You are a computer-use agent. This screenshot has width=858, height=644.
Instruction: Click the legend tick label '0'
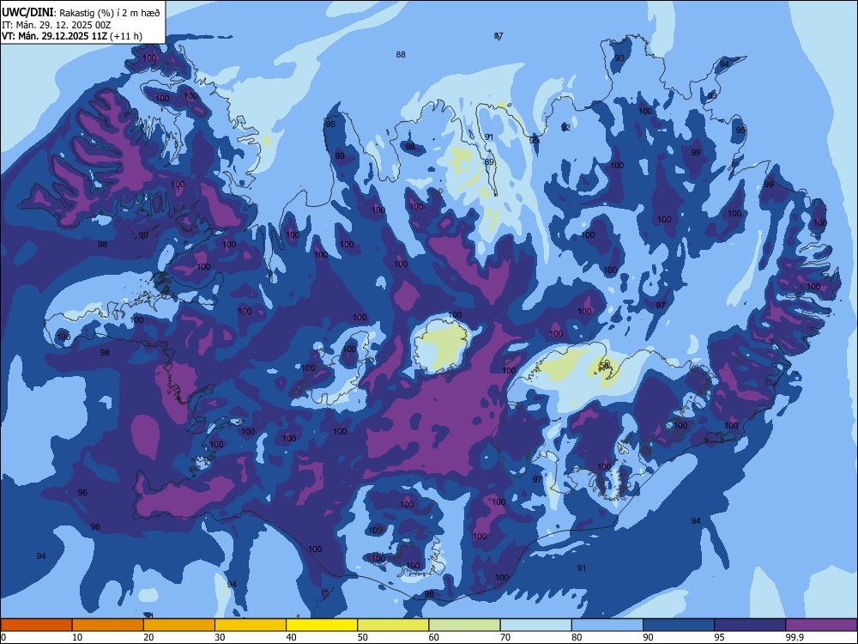point(3,637)
